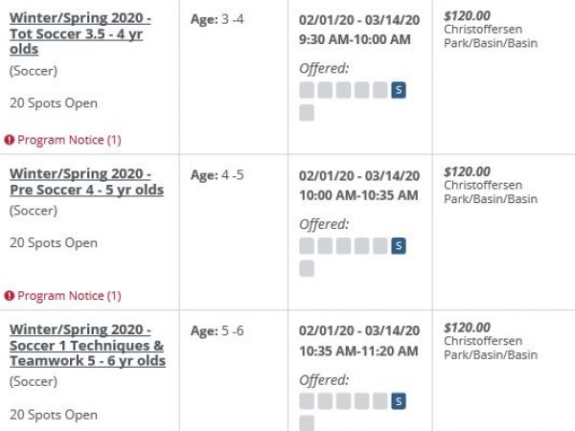Click the blue Saturday 'S' day icon for Soccer 1
The width and height of the screenshot is (575, 431).
pos(399,401)
